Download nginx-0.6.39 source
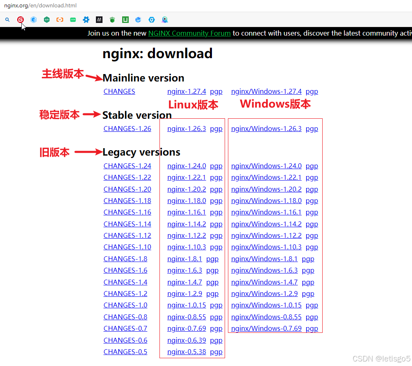Viewport: 412px width, 366px height. point(187,341)
